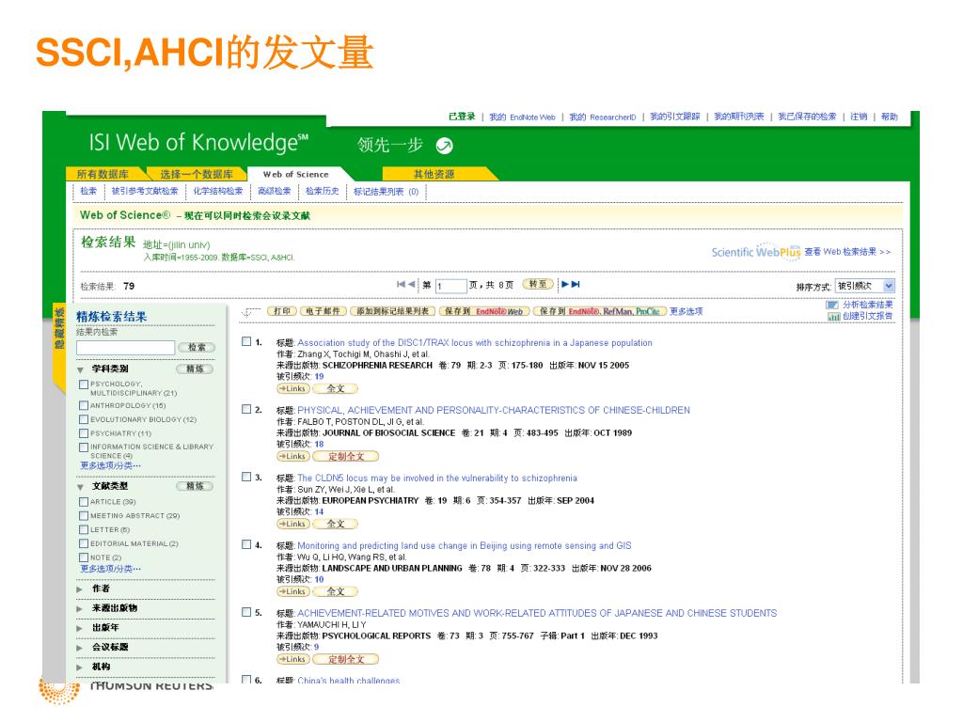Image resolution: width=963 pixels, height=722 pixels.
Task: Click the 结果内检索 search box
Action: coord(125,348)
